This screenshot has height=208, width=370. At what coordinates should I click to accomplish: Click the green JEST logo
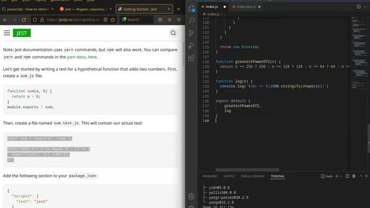22,33
